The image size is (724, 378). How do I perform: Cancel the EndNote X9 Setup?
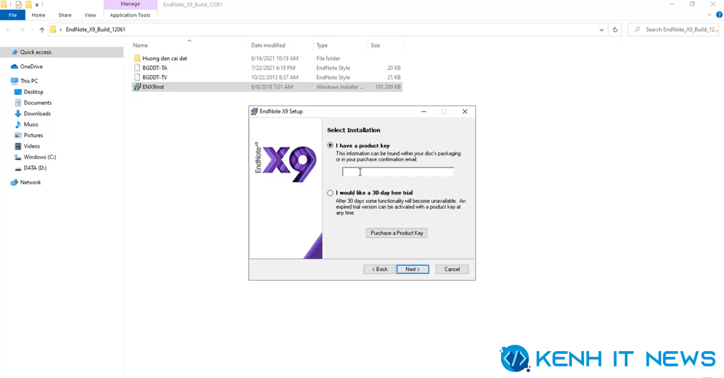(x=452, y=269)
